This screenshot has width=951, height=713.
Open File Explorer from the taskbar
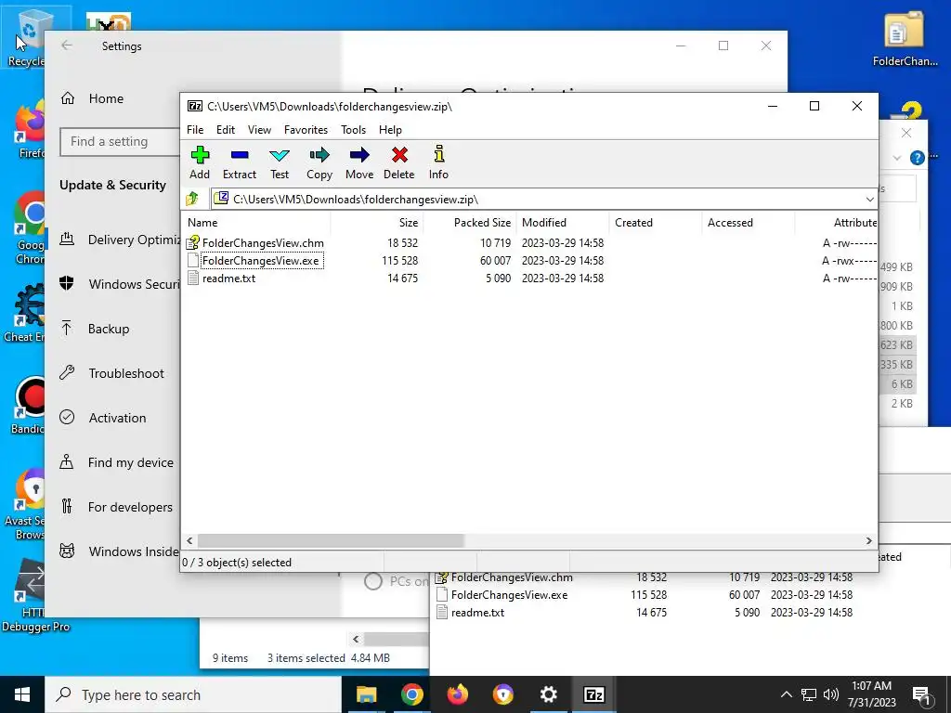[366, 694]
